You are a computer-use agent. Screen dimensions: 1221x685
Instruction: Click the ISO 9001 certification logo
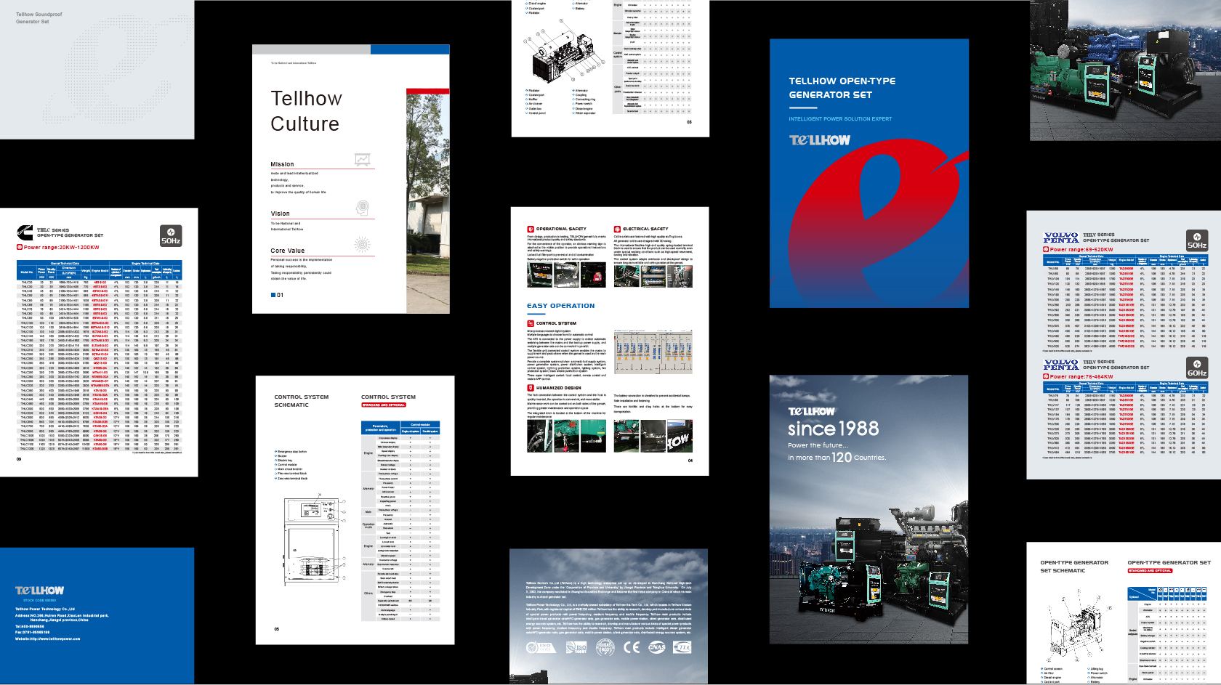pyautogui.click(x=541, y=647)
